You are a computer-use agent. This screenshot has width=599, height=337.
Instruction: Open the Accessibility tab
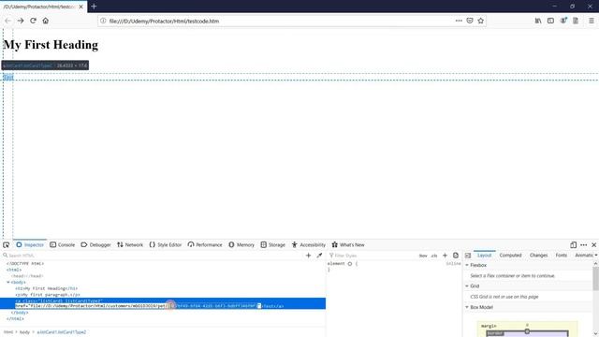click(309, 245)
